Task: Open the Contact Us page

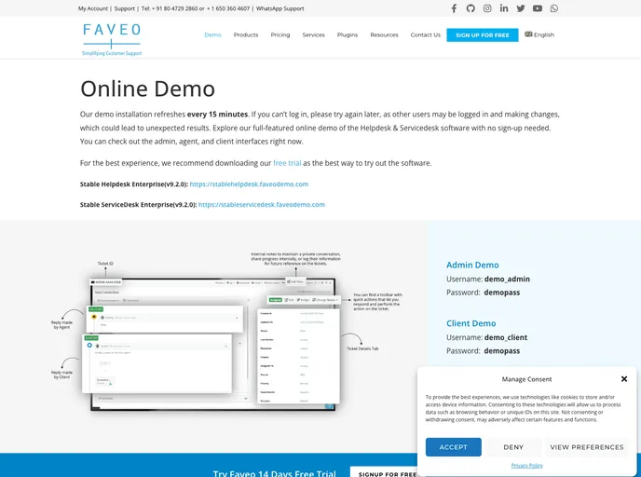Action: (x=425, y=35)
